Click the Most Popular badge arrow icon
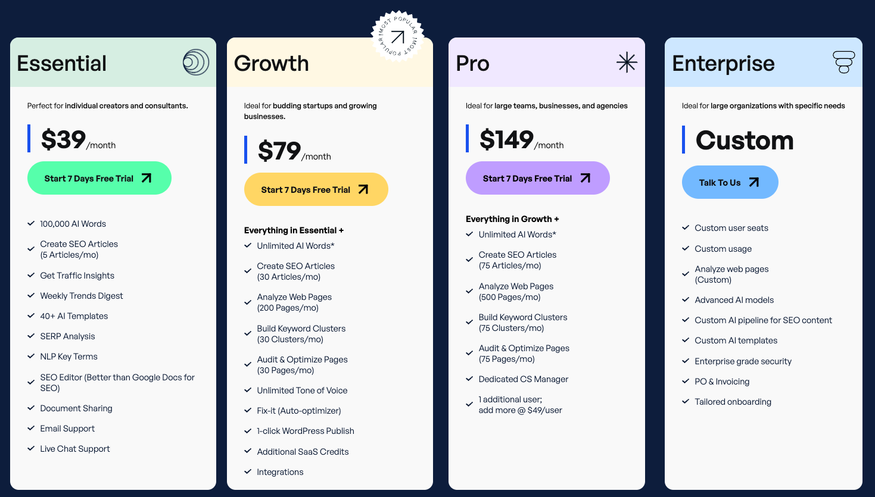 pos(397,36)
